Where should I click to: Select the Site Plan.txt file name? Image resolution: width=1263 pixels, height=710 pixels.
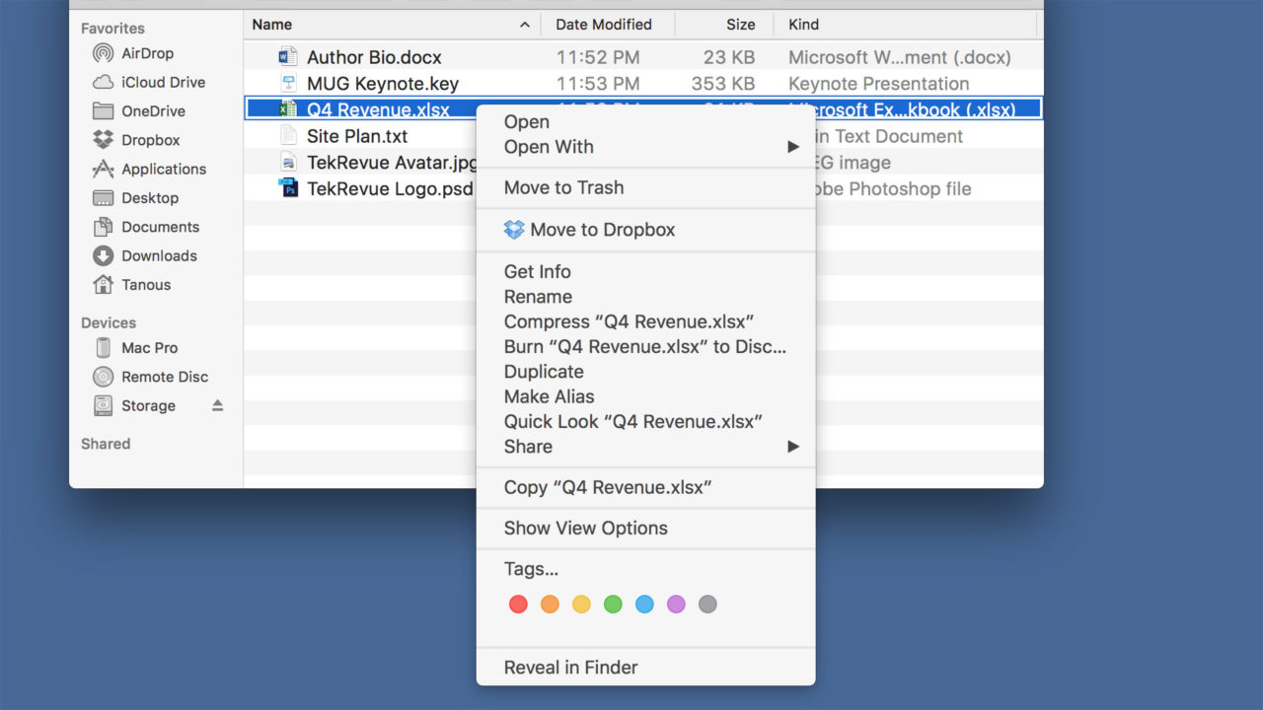coord(357,136)
